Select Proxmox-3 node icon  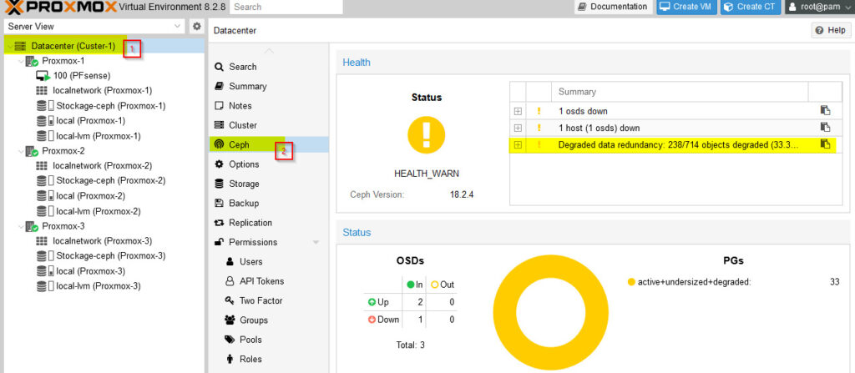tap(32, 226)
